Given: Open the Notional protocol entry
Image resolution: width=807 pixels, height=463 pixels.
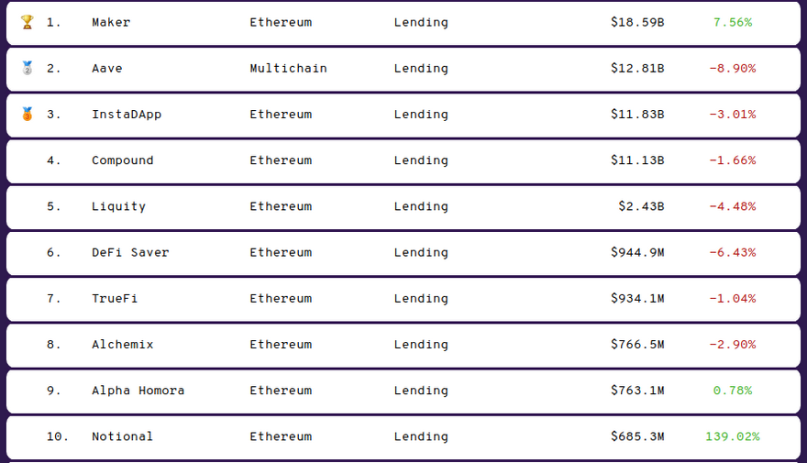Looking at the screenshot, I should point(122,436).
